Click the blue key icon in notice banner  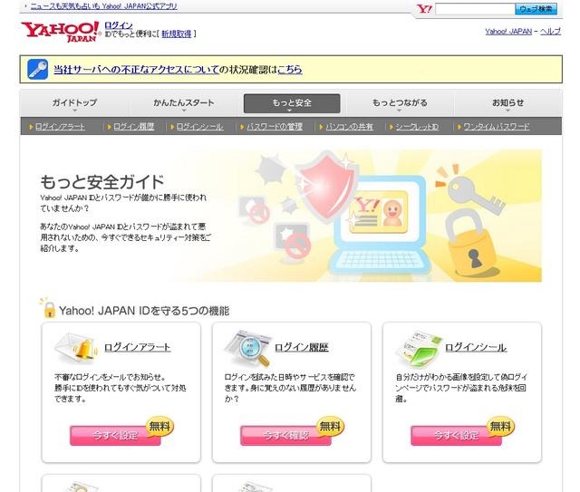pyautogui.click(x=38, y=69)
